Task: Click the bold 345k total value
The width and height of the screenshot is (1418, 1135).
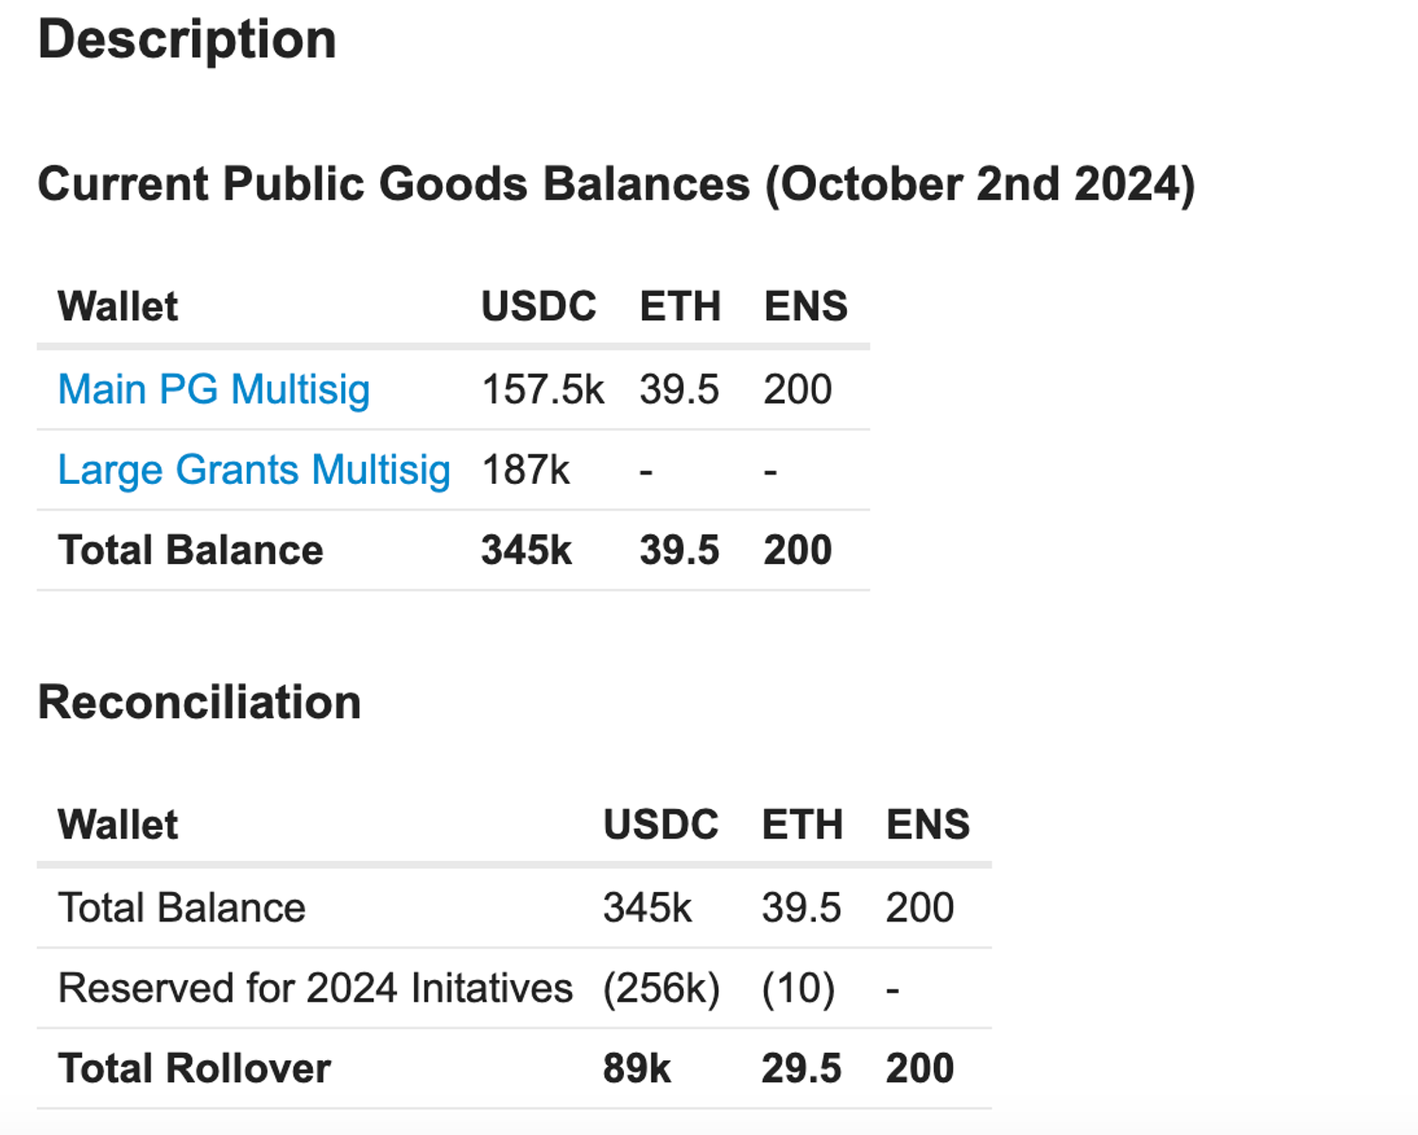Action: click(526, 551)
